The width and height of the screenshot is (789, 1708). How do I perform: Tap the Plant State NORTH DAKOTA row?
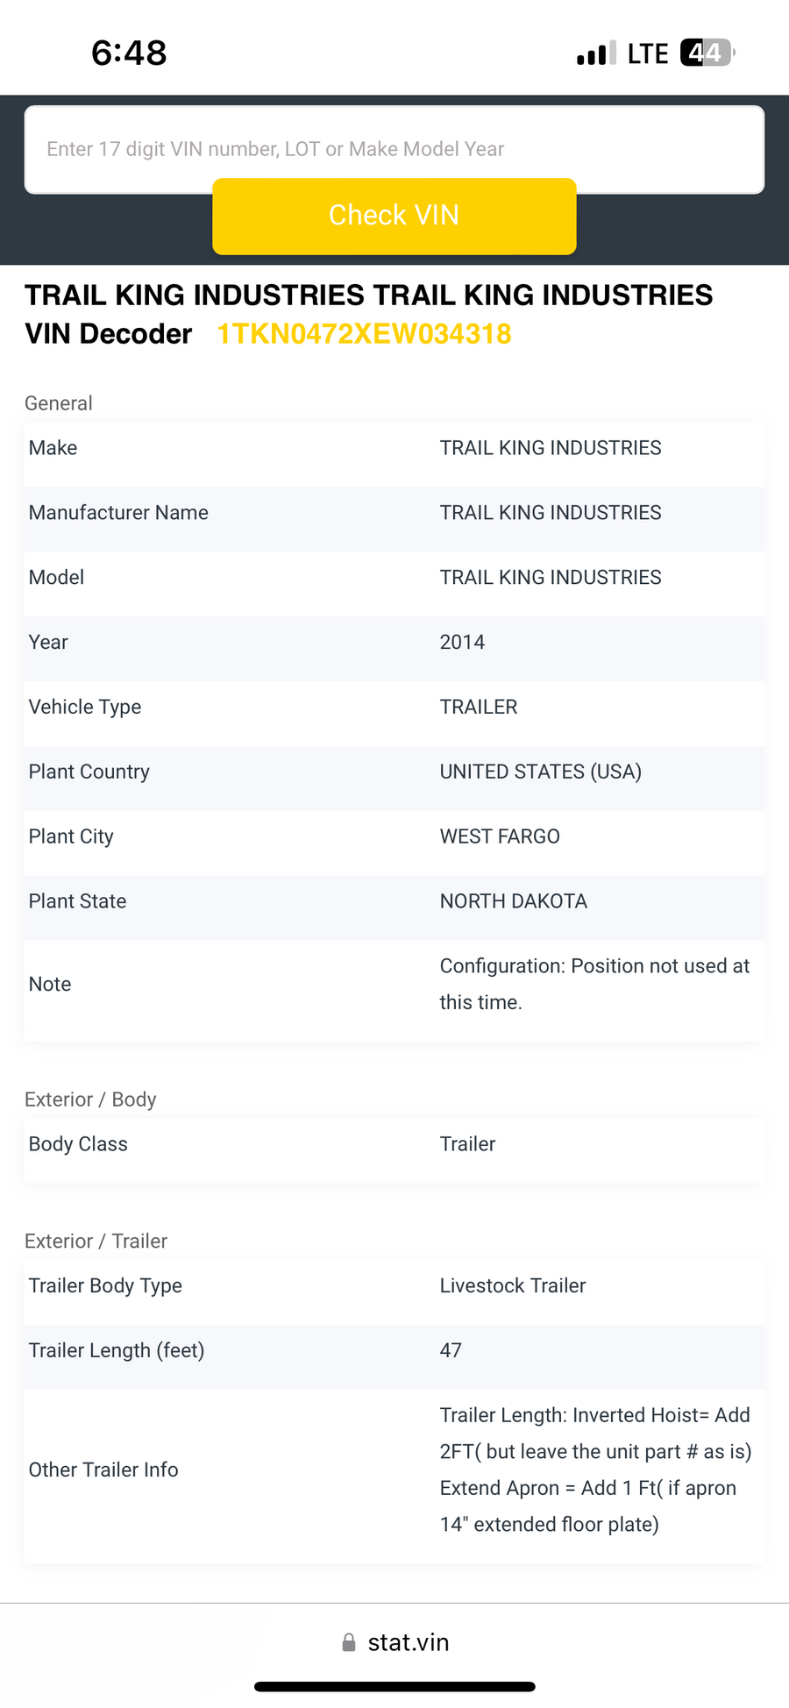coord(394,901)
